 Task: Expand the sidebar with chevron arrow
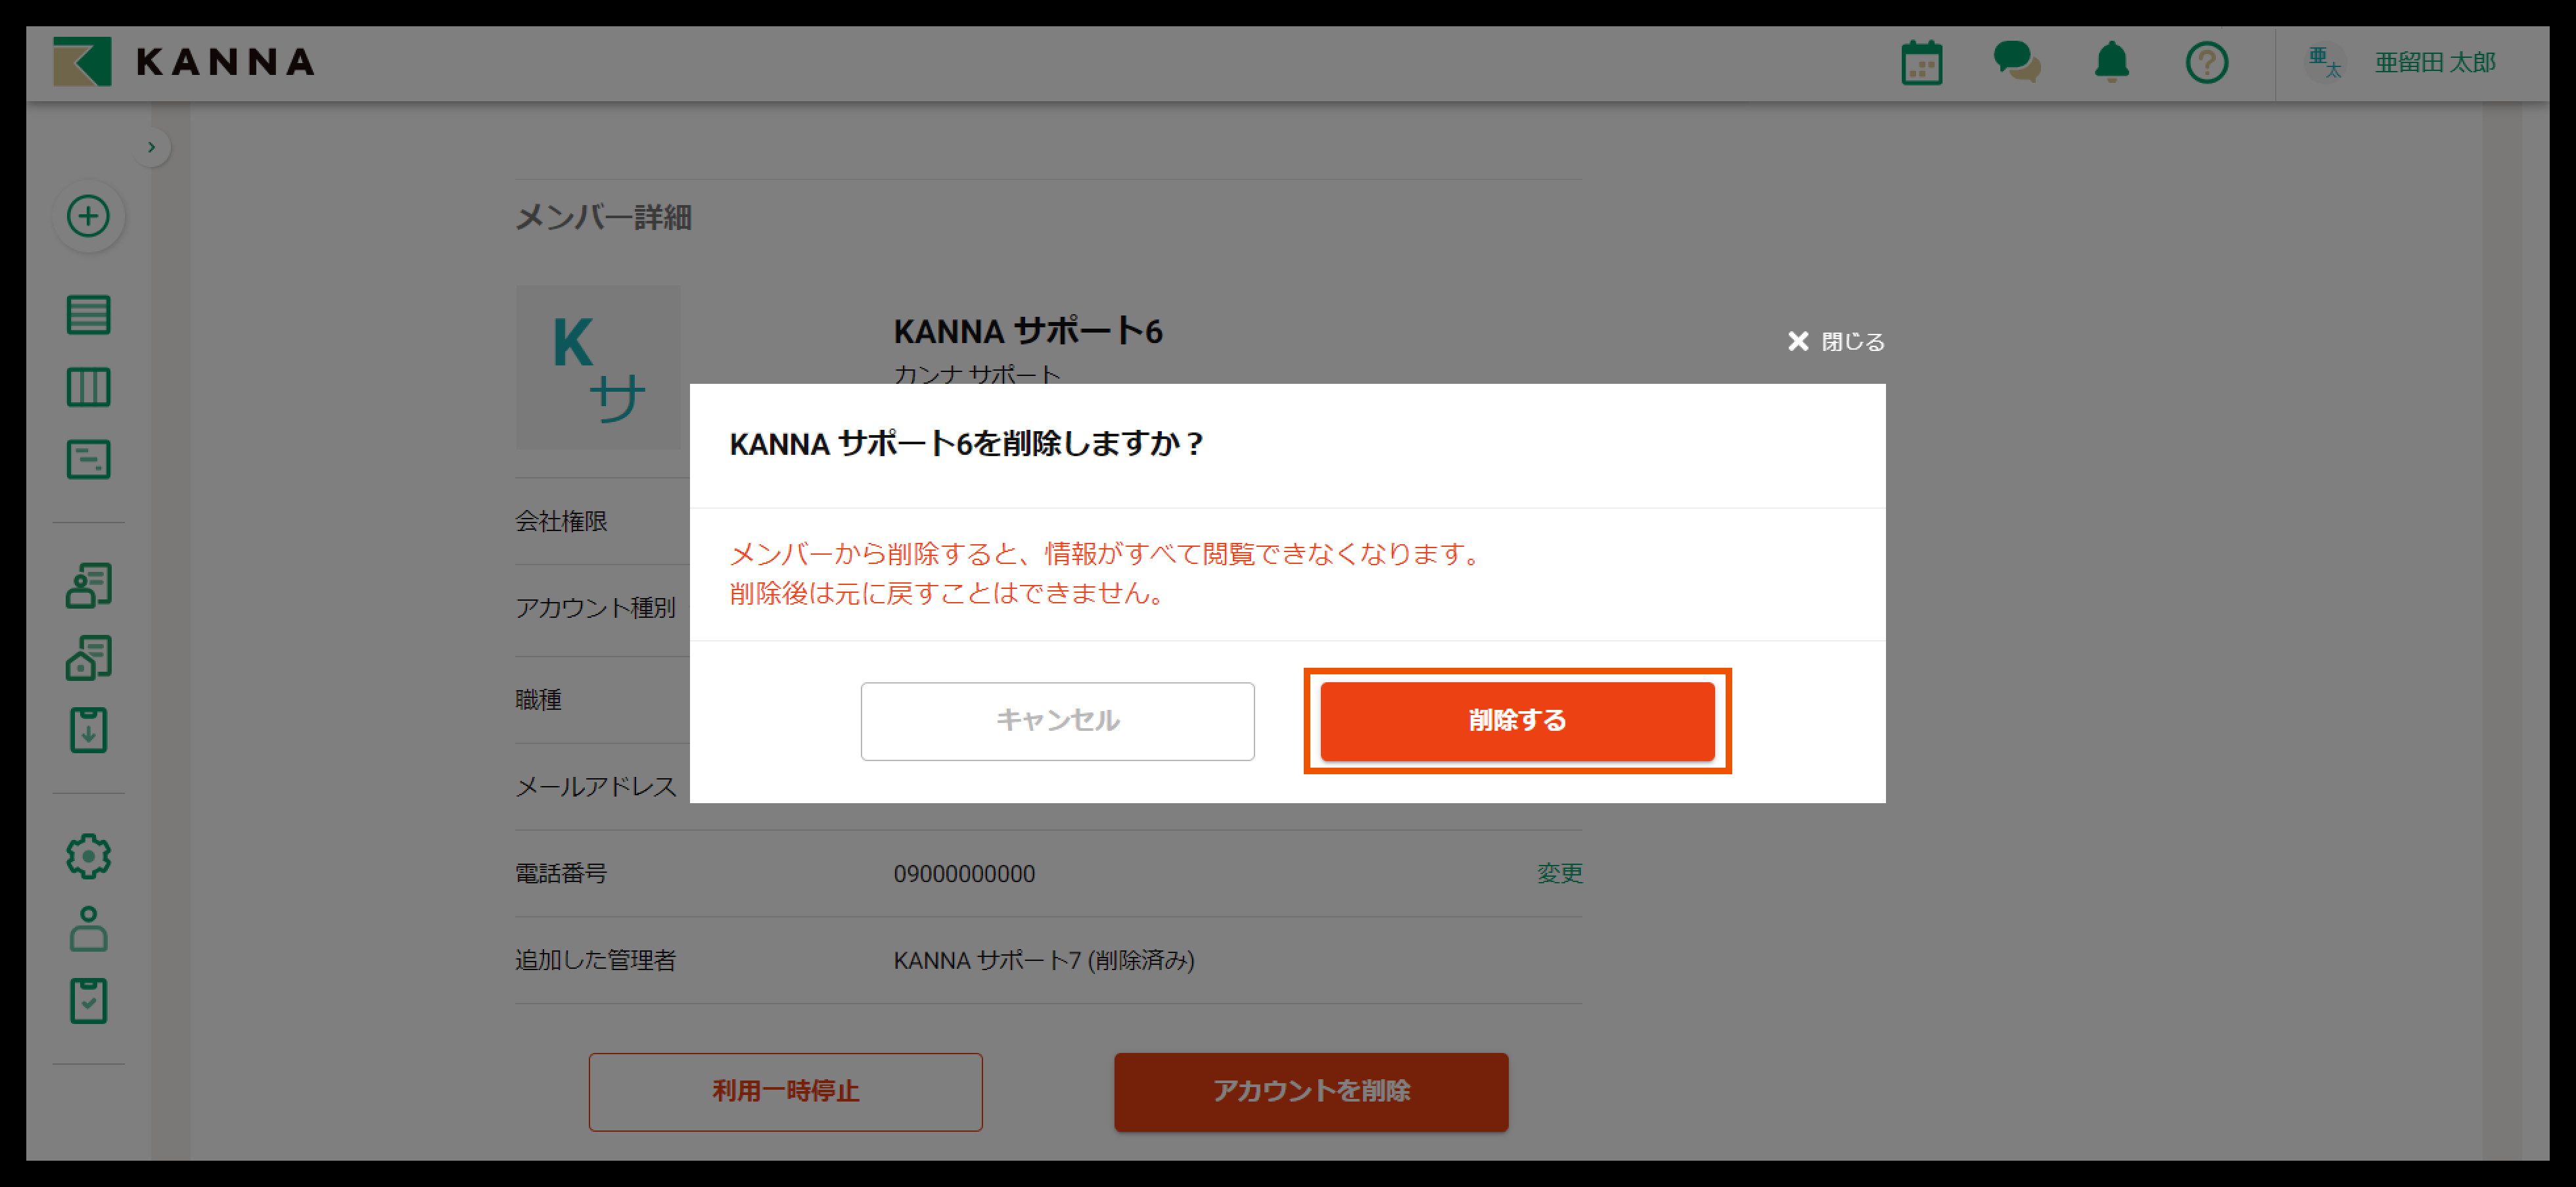[151, 147]
